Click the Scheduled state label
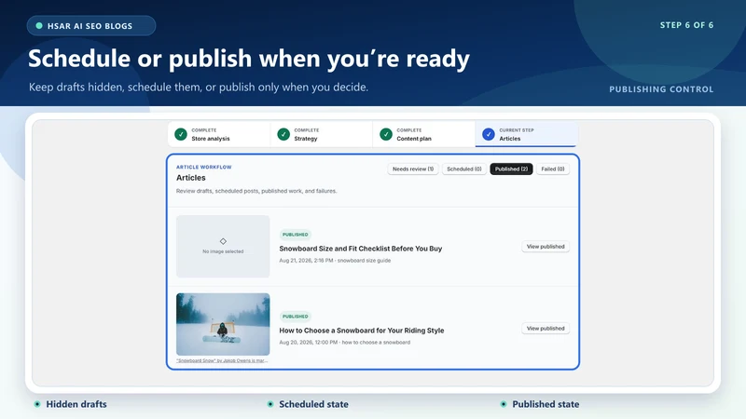 tap(313, 404)
